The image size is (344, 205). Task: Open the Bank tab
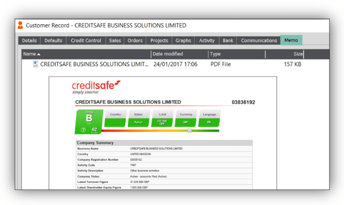[228, 40]
